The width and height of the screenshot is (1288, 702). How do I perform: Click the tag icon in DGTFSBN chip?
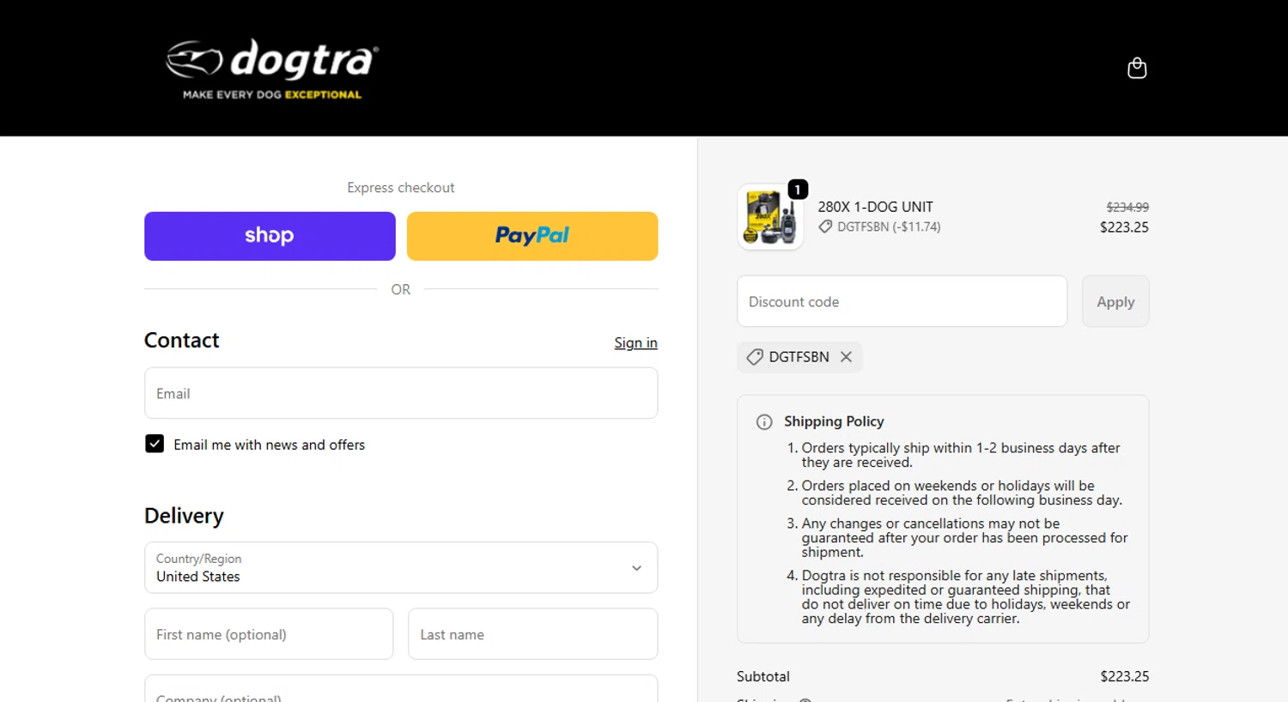point(755,357)
